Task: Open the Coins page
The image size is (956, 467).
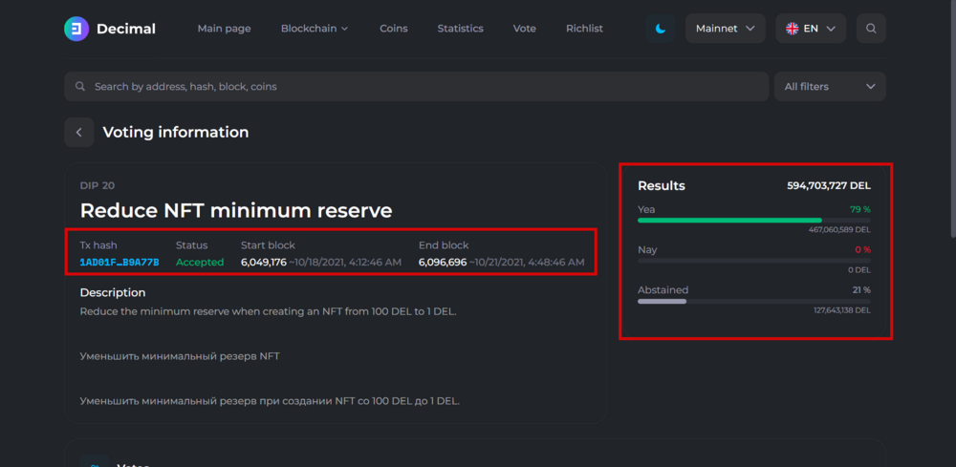Action: click(x=393, y=29)
